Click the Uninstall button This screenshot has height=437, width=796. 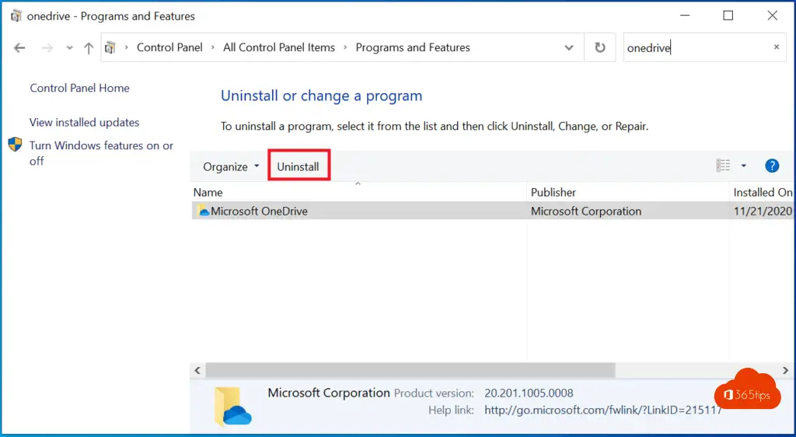pyautogui.click(x=298, y=166)
